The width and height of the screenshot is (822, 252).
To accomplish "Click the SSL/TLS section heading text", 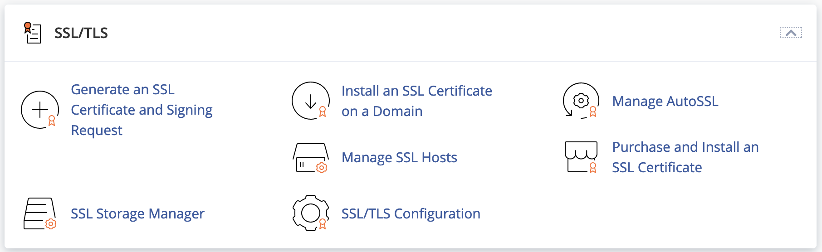I will pyautogui.click(x=81, y=33).
